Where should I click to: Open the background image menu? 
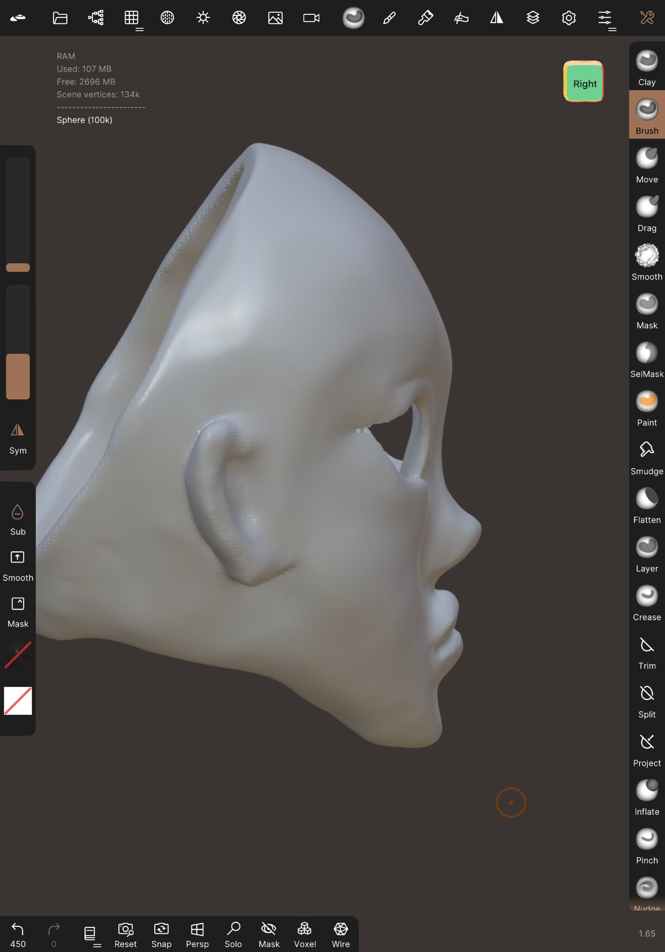275,18
